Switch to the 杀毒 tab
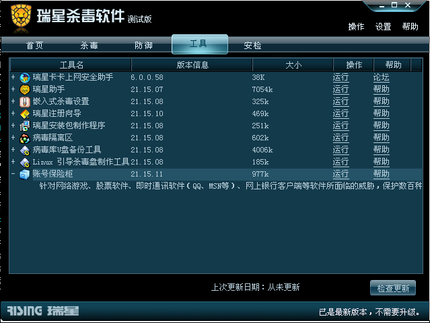Viewport: 430px width, 323px height. point(89,45)
